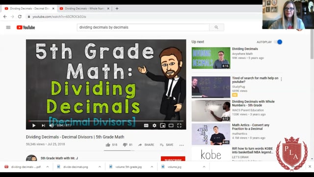Enable miniplayer mode icon
The image size is (314, 177).
162,125
